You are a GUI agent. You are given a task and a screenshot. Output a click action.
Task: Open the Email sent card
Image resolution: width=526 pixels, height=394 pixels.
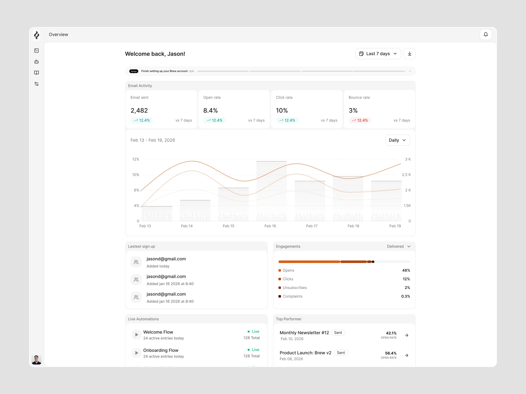[x=161, y=109]
